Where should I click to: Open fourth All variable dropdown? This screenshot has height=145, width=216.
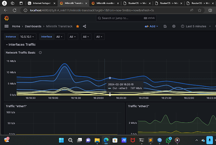click(100, 37)
